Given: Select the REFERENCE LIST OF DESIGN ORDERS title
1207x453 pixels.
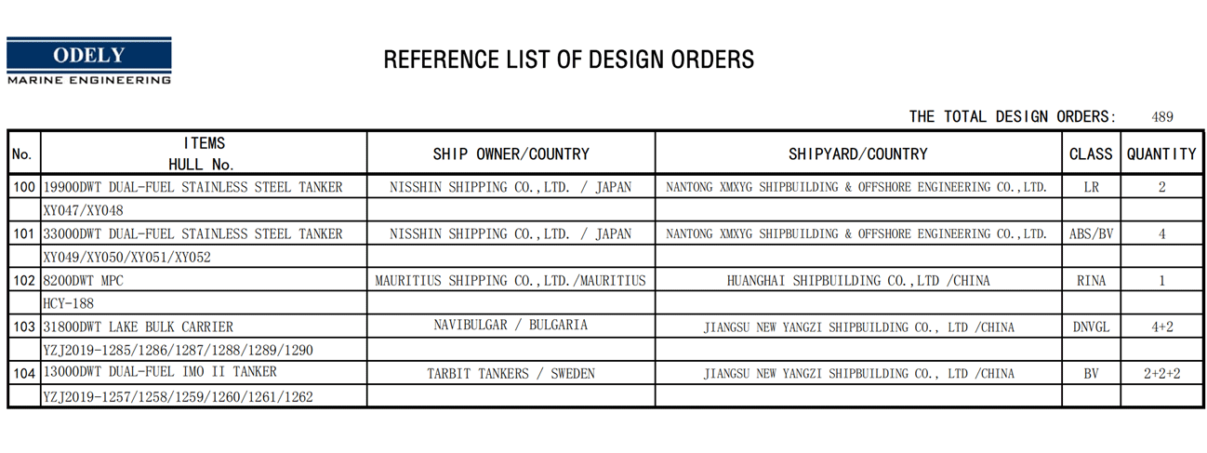Looking at the screenshot, I should 569,60.
